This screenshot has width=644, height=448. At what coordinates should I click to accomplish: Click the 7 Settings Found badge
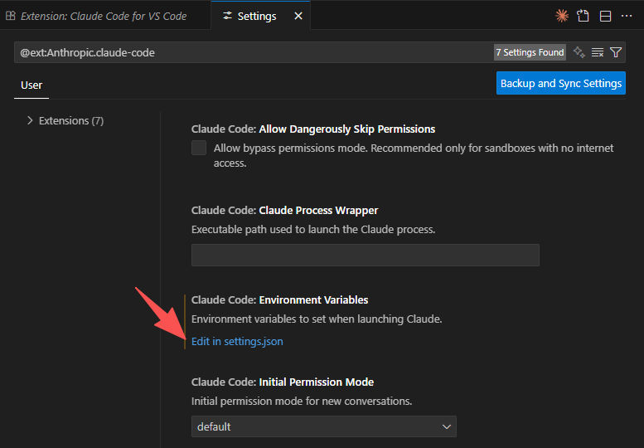[x=530, y=52]
